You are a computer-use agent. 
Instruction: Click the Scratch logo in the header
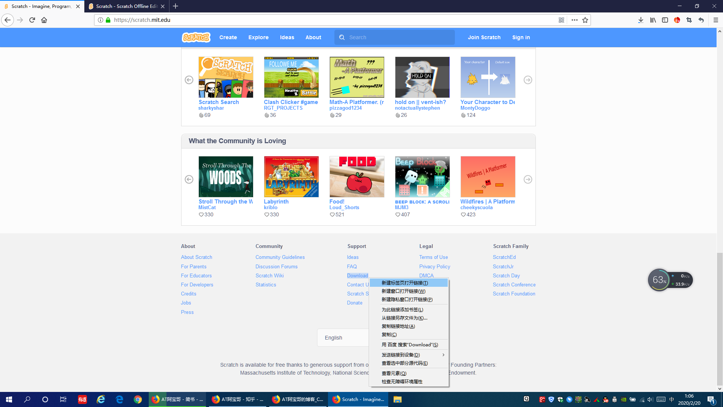pos(196,37)
